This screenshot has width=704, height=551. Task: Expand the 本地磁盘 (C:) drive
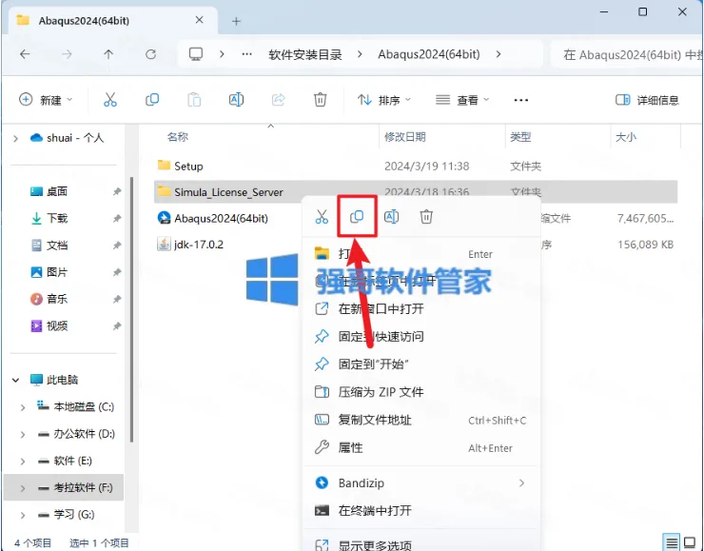coord(23,407)
